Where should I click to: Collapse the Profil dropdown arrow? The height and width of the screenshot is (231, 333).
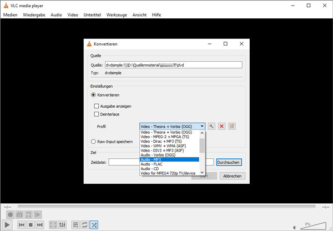tap(202, 127)
